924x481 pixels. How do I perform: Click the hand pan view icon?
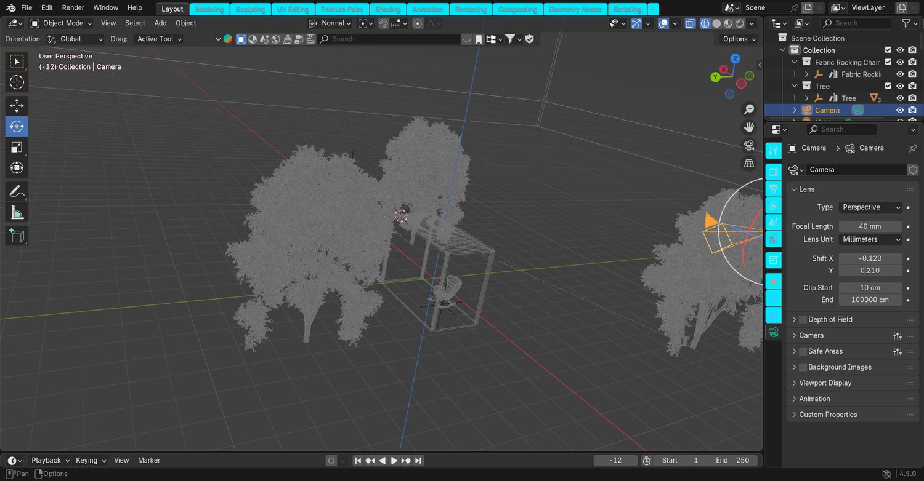pyautogui.click(x=749, y=127)
